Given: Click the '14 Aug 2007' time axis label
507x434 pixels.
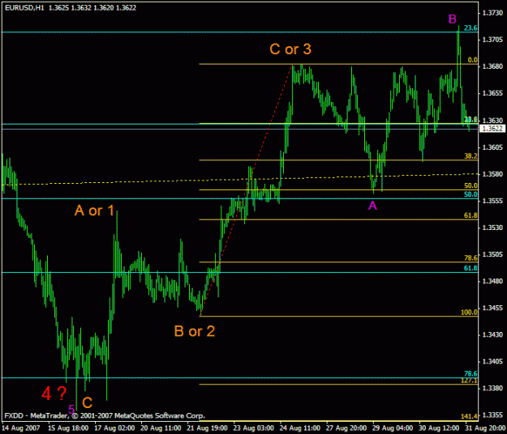Looking at the screenshot, I should coord(21,428).
